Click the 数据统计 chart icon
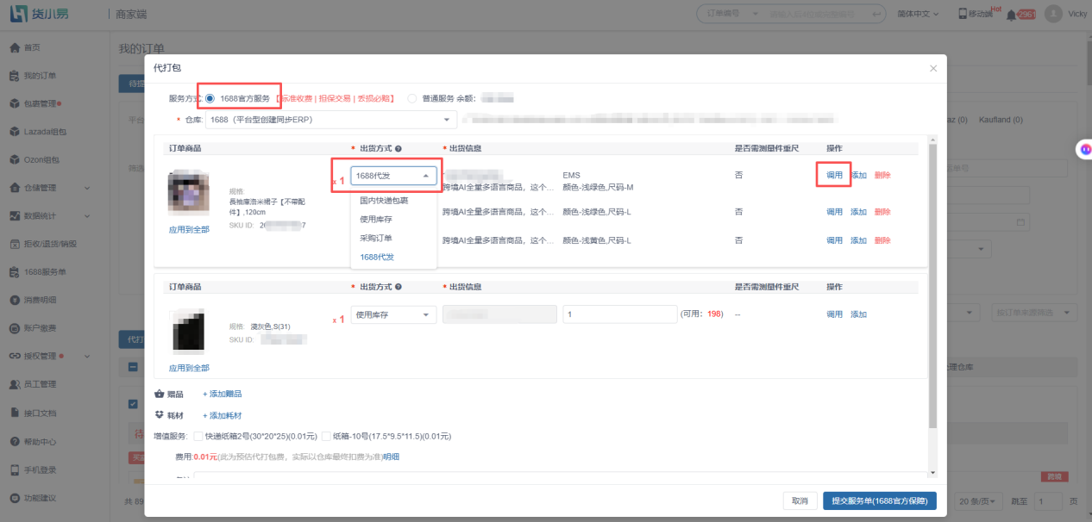This screenshot has height=522, width=1092. tap(15, 215)
